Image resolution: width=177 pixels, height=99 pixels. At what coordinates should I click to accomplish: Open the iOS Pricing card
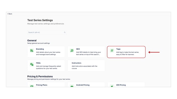point(126,85)
